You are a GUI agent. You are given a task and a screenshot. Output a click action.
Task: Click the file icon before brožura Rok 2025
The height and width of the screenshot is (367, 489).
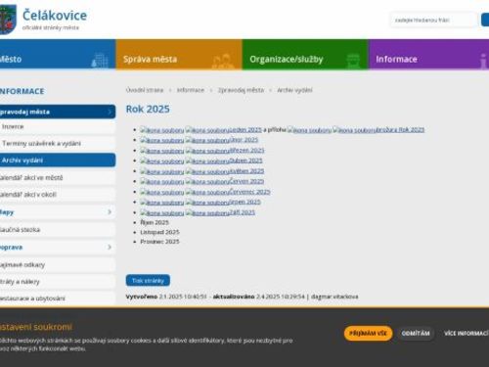point(354,130)
